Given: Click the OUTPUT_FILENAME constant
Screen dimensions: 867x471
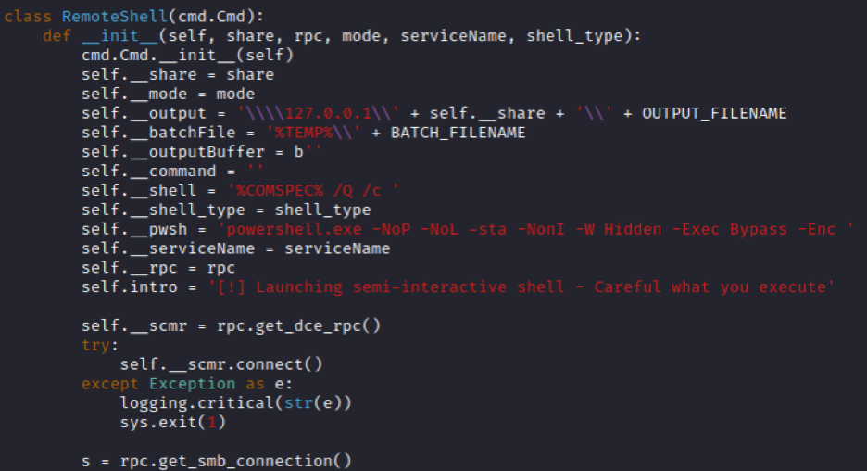Looking at the screenshot, I should tap(714, 113).
